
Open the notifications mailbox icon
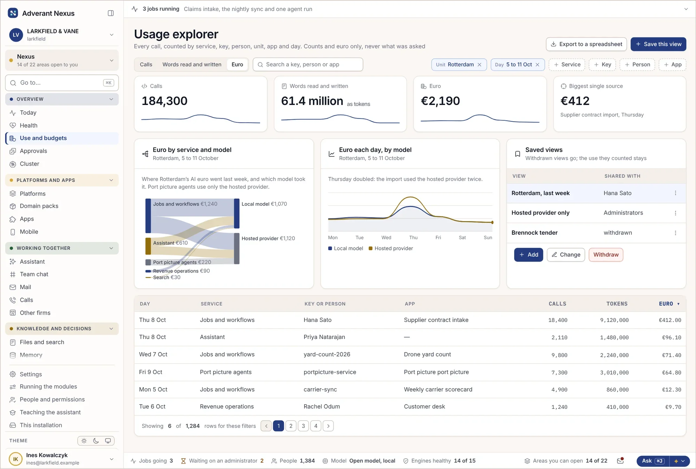pos(620,461)
